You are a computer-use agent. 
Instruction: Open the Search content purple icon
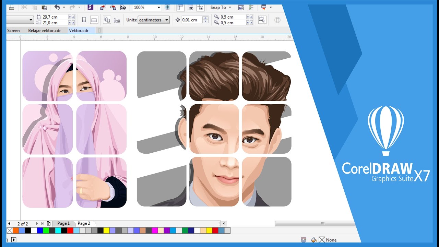coord(90,7)
